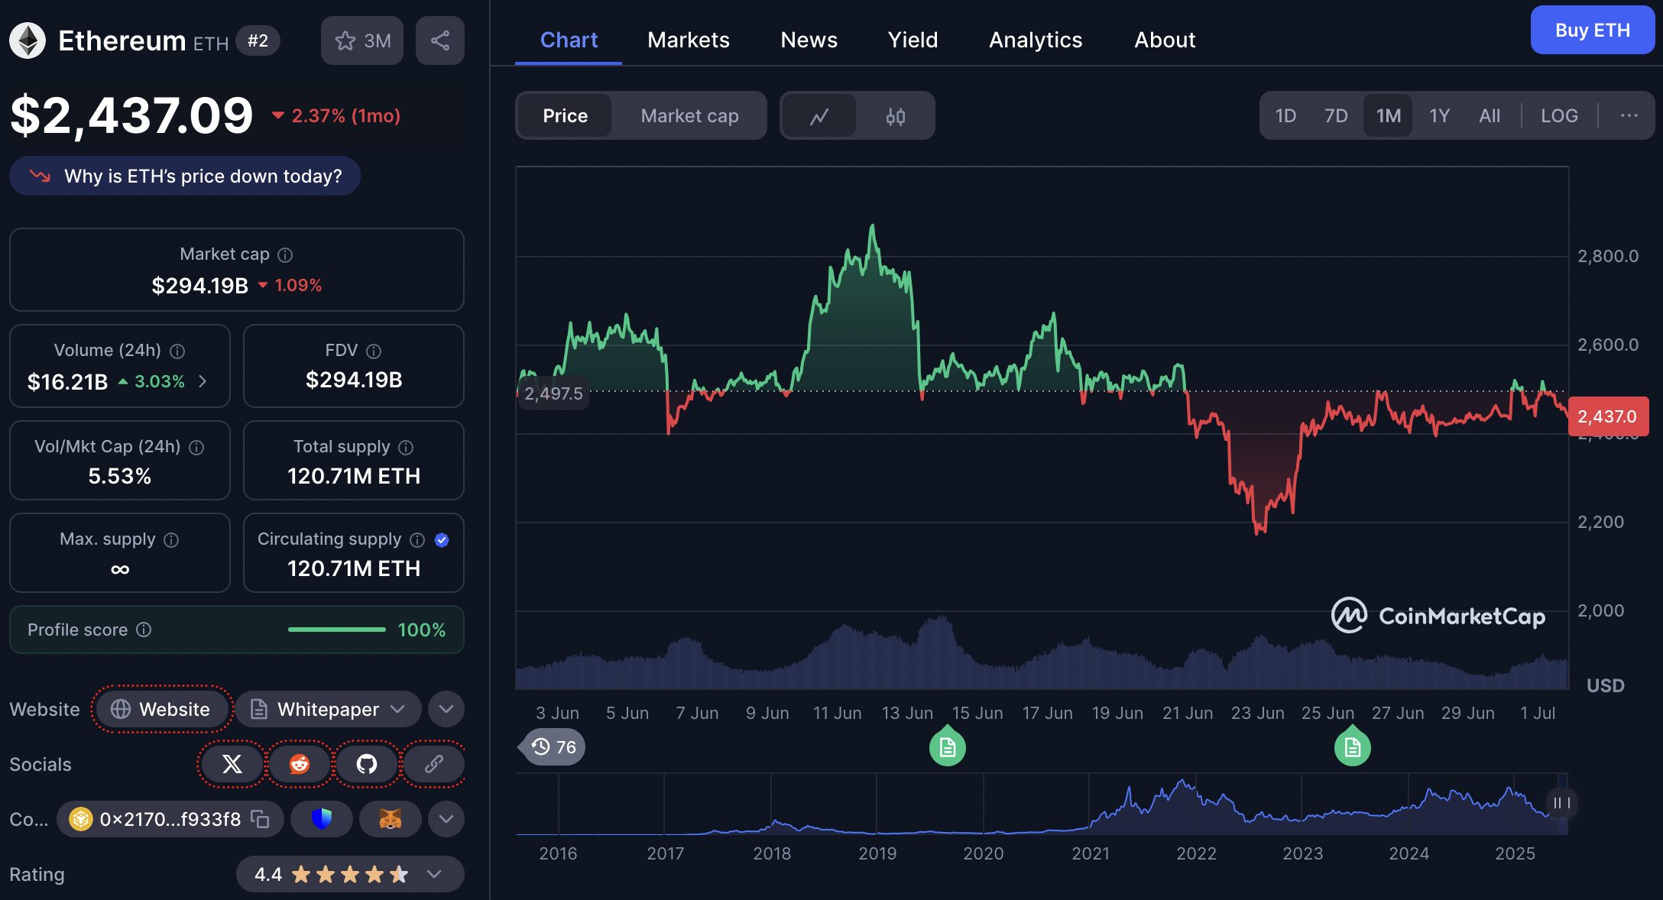The height and width of the screenshot is (900, 1663).
Task: Open the Analytics tab
Action: point(1036,40)
